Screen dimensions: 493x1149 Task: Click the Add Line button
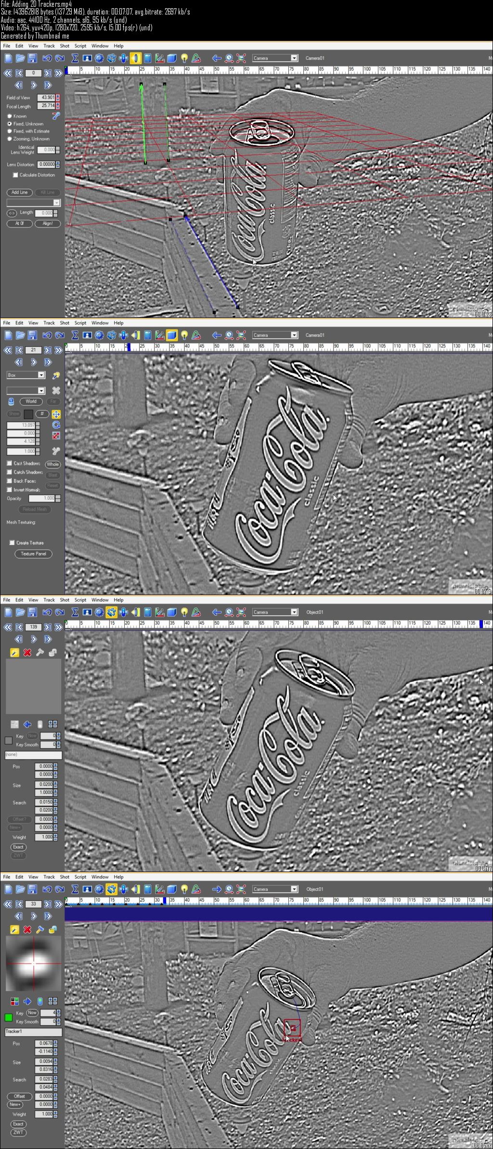pyautogui.click(x=19, y=192)
